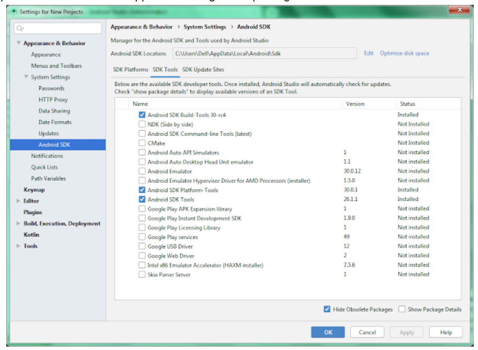Check Google Play APK Expansion library
478x350 pixels.
coord(142,209)
